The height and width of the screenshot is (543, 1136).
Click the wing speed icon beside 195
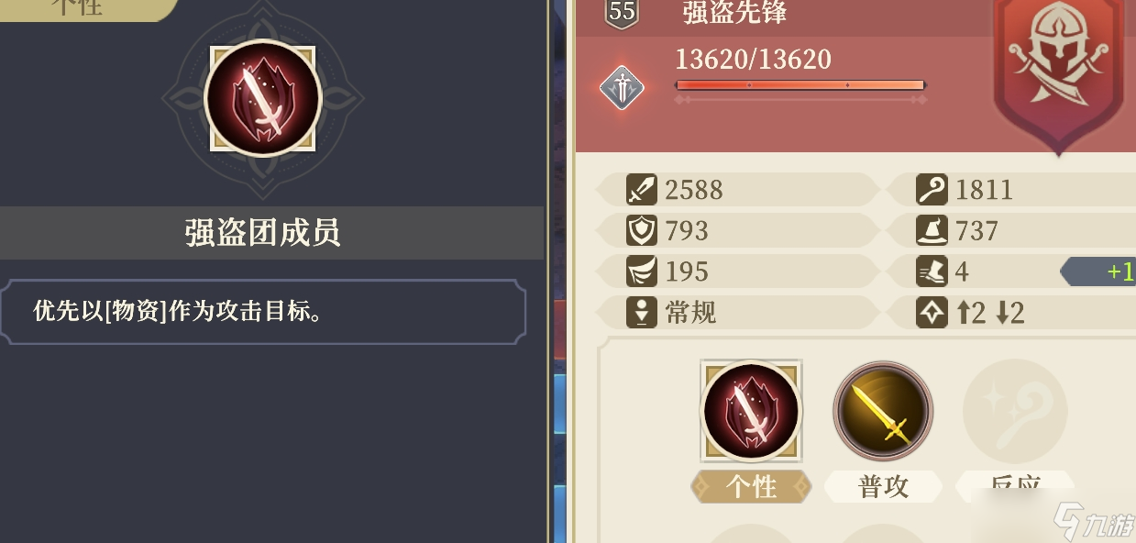[642, 271]
